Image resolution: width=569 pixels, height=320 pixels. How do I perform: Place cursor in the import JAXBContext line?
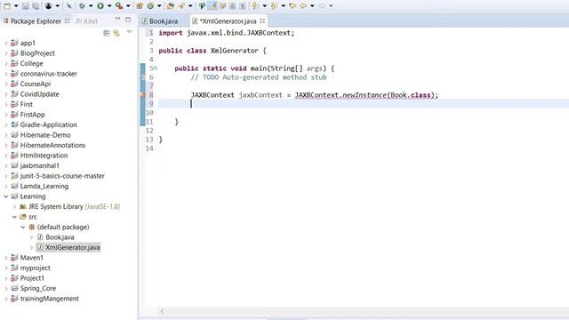click(x=227, y=33)
